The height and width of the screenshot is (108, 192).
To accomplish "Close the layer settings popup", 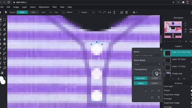I will [x=161, y=50].
